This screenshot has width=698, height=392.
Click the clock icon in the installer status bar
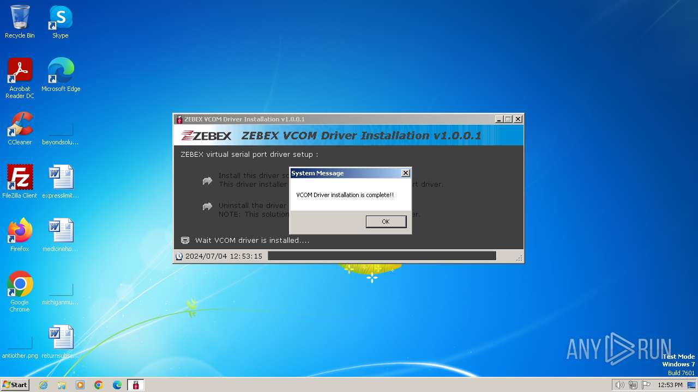point(179,256)
